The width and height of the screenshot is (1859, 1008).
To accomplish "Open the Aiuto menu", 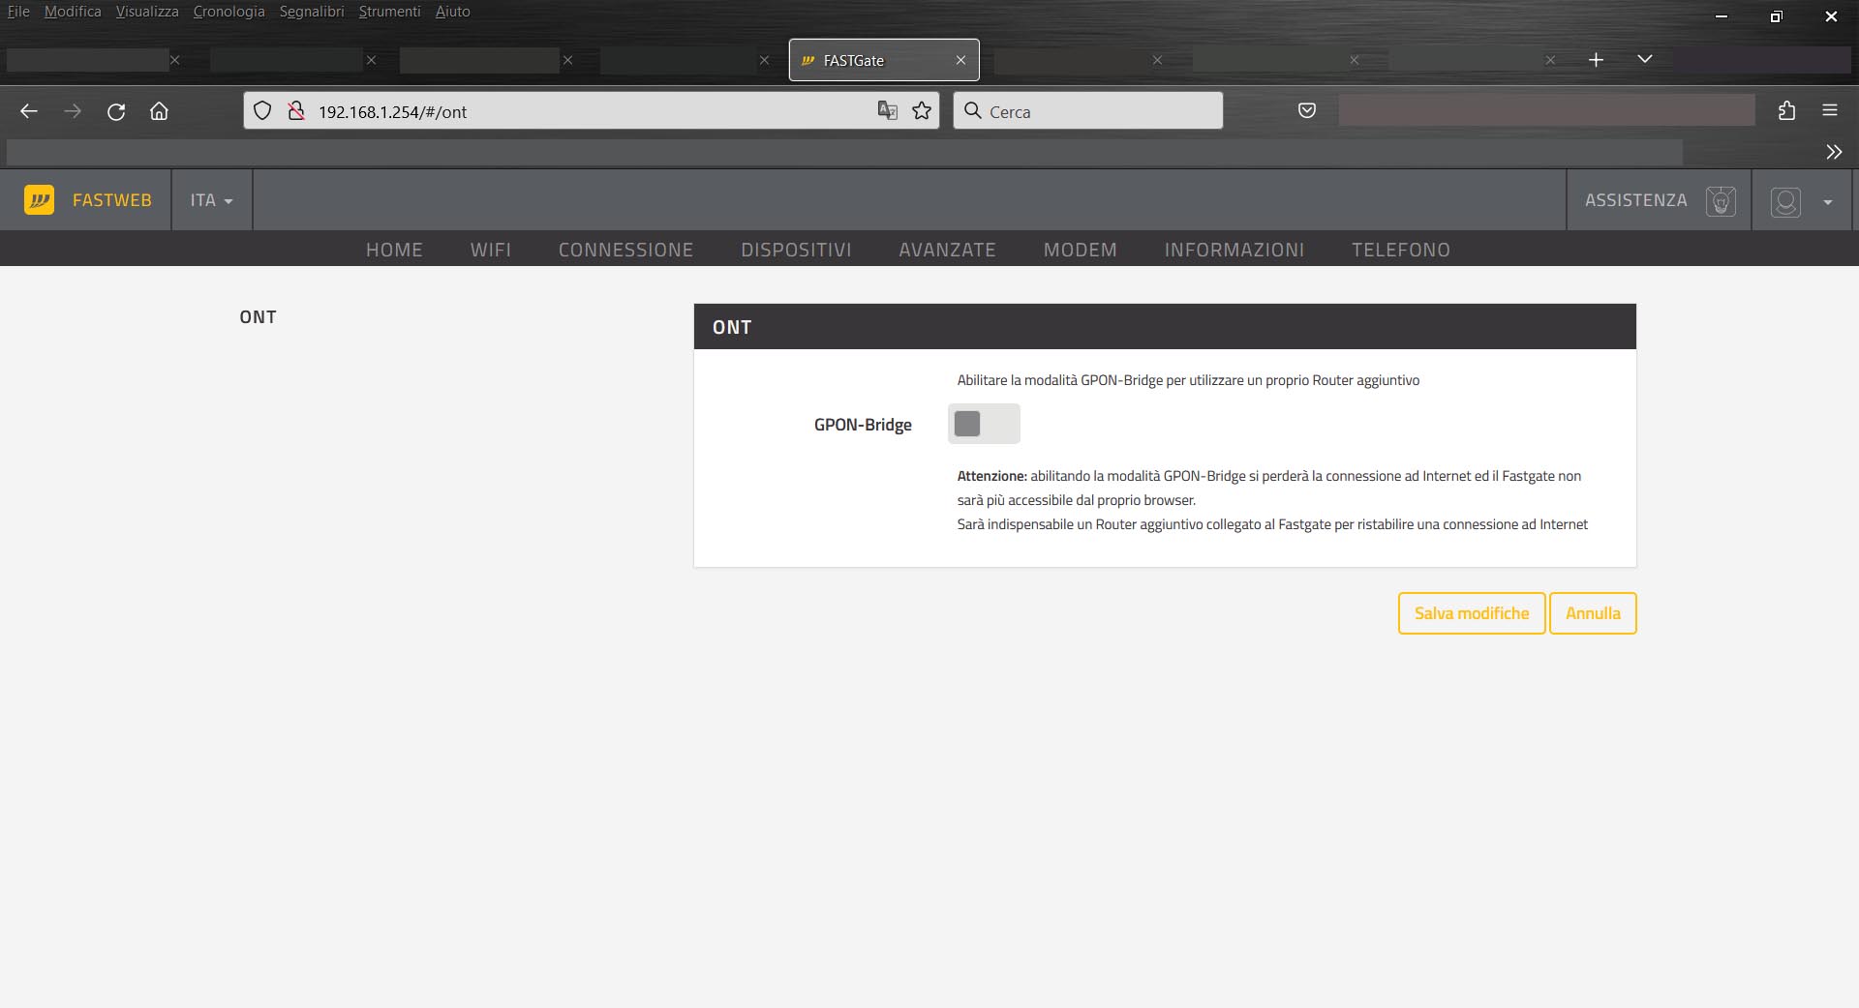I will tap(452, 12).
